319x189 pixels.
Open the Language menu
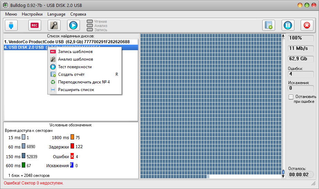pos(56,14)
